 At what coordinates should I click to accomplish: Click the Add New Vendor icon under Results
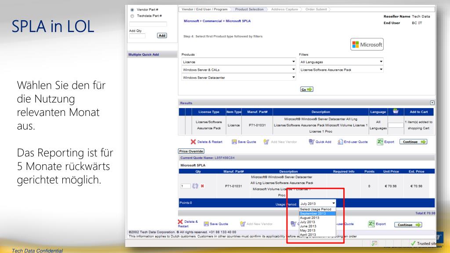(x=266, y=142)
